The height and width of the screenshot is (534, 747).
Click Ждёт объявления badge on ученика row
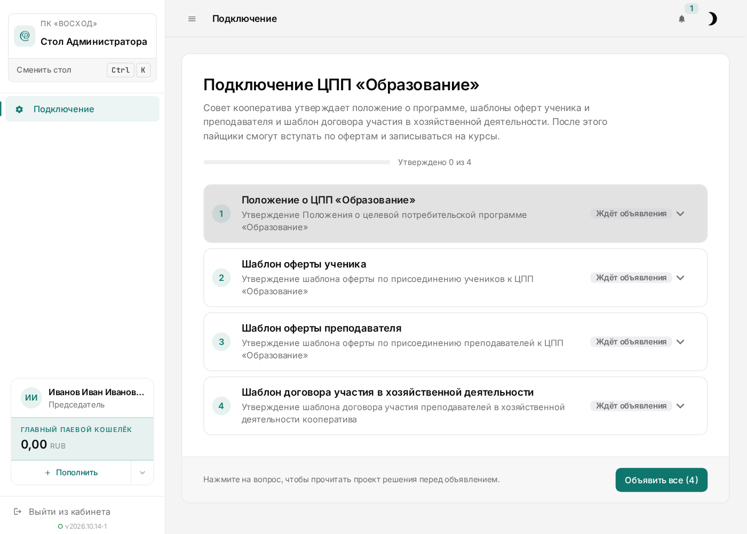click(x=631, y=278)
